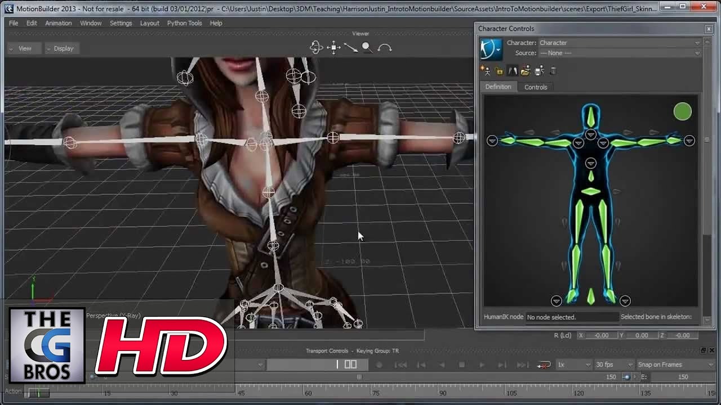Open the Python Tools menu
The width and height of the screenshot is (721, 405).
(x=184, y=23)
